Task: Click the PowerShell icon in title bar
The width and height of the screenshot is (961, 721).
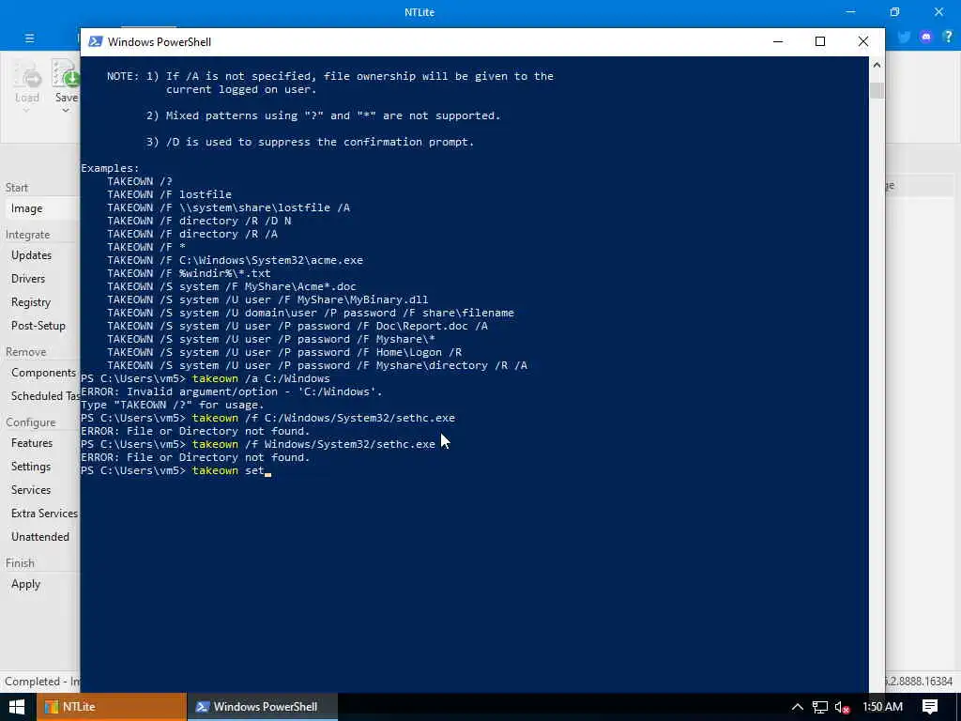Action: click(95, 41)
